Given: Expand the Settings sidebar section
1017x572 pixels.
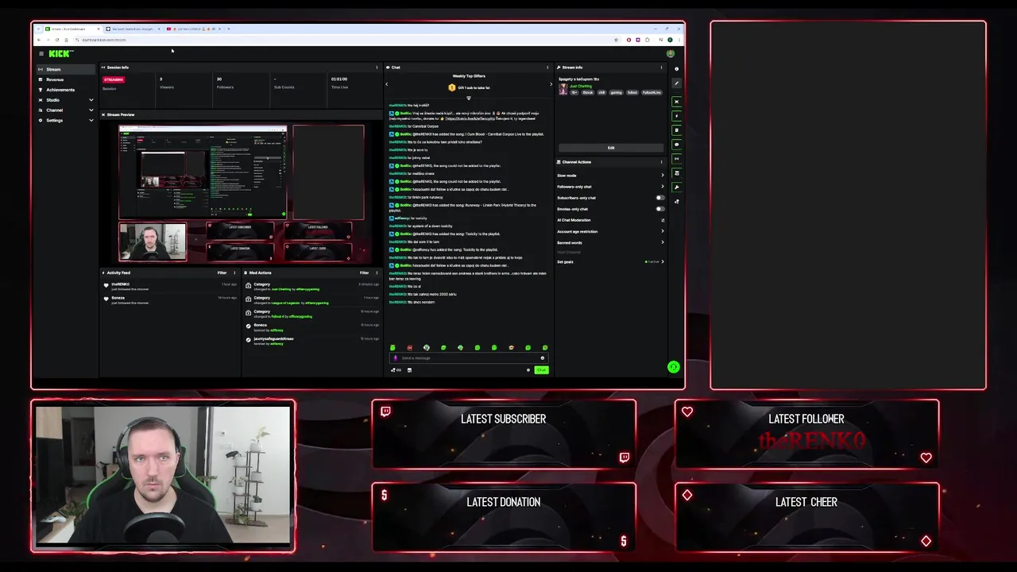Looking at the screenshot, I should coord(67,121).
